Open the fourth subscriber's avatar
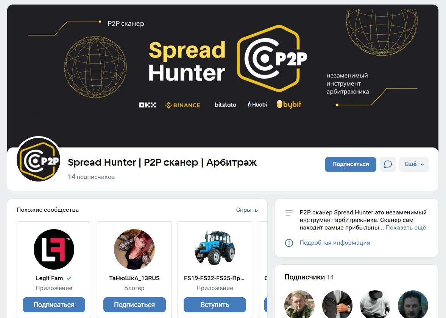 coord(413,304)
